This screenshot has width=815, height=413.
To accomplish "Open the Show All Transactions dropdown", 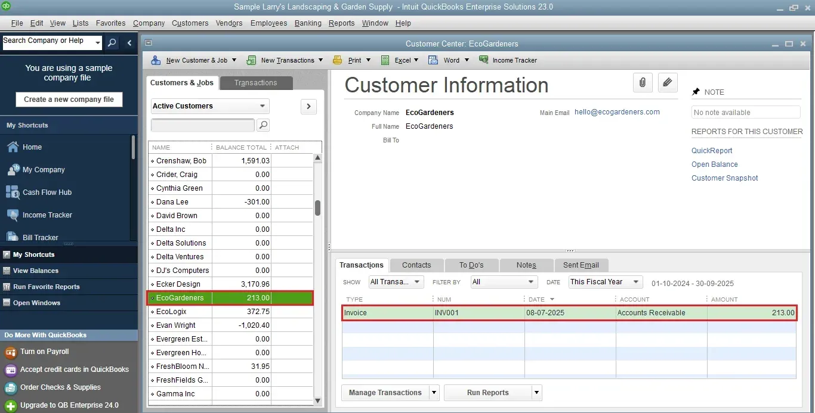I will [x=396, y=282].
